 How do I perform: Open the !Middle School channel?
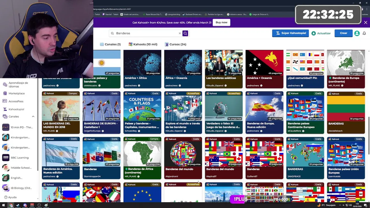point(18,168)
